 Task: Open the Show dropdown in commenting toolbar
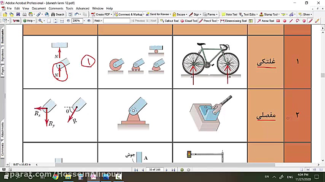pyautogui.click(x=305, y=14)
